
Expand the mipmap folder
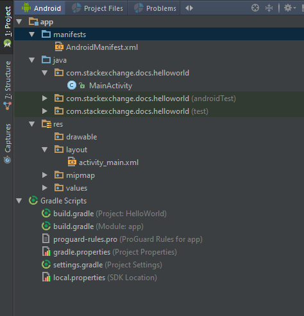click(45, 175)
